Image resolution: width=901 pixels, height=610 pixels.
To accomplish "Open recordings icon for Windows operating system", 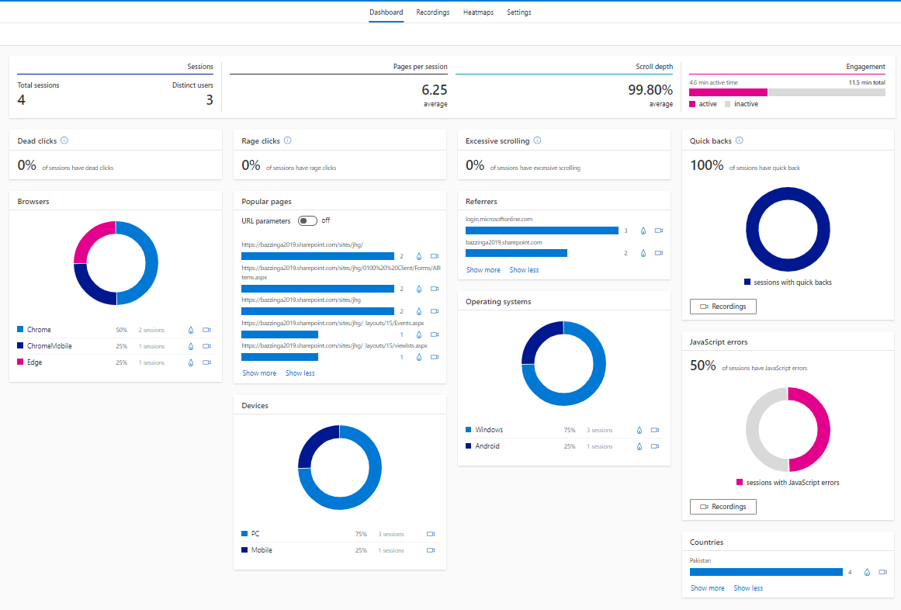I will coord(655,430).
